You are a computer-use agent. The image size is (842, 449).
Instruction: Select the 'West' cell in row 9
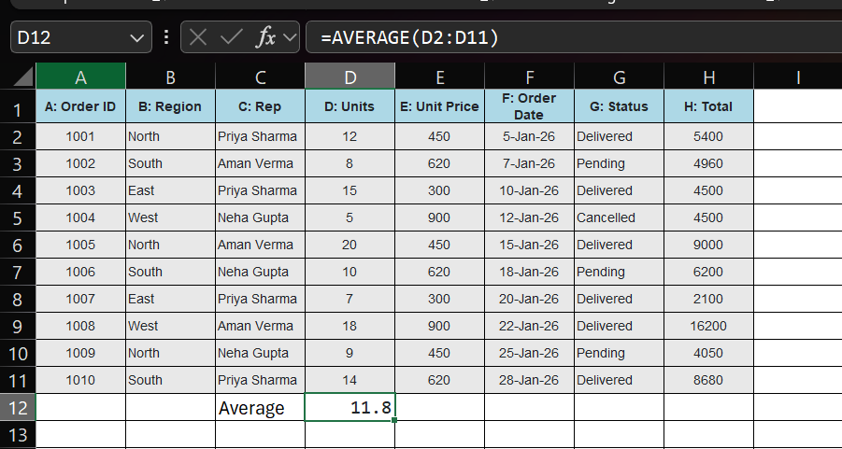(x=170, y=326)
